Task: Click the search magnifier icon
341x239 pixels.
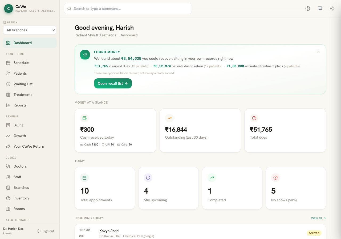Action: tap(69, 8)
